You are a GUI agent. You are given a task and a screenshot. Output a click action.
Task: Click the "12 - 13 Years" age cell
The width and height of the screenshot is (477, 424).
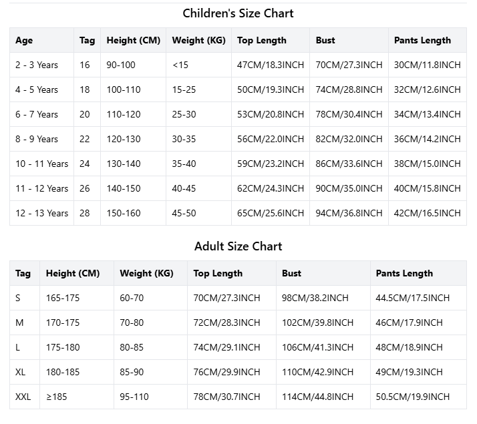click(x=41, y=214)
